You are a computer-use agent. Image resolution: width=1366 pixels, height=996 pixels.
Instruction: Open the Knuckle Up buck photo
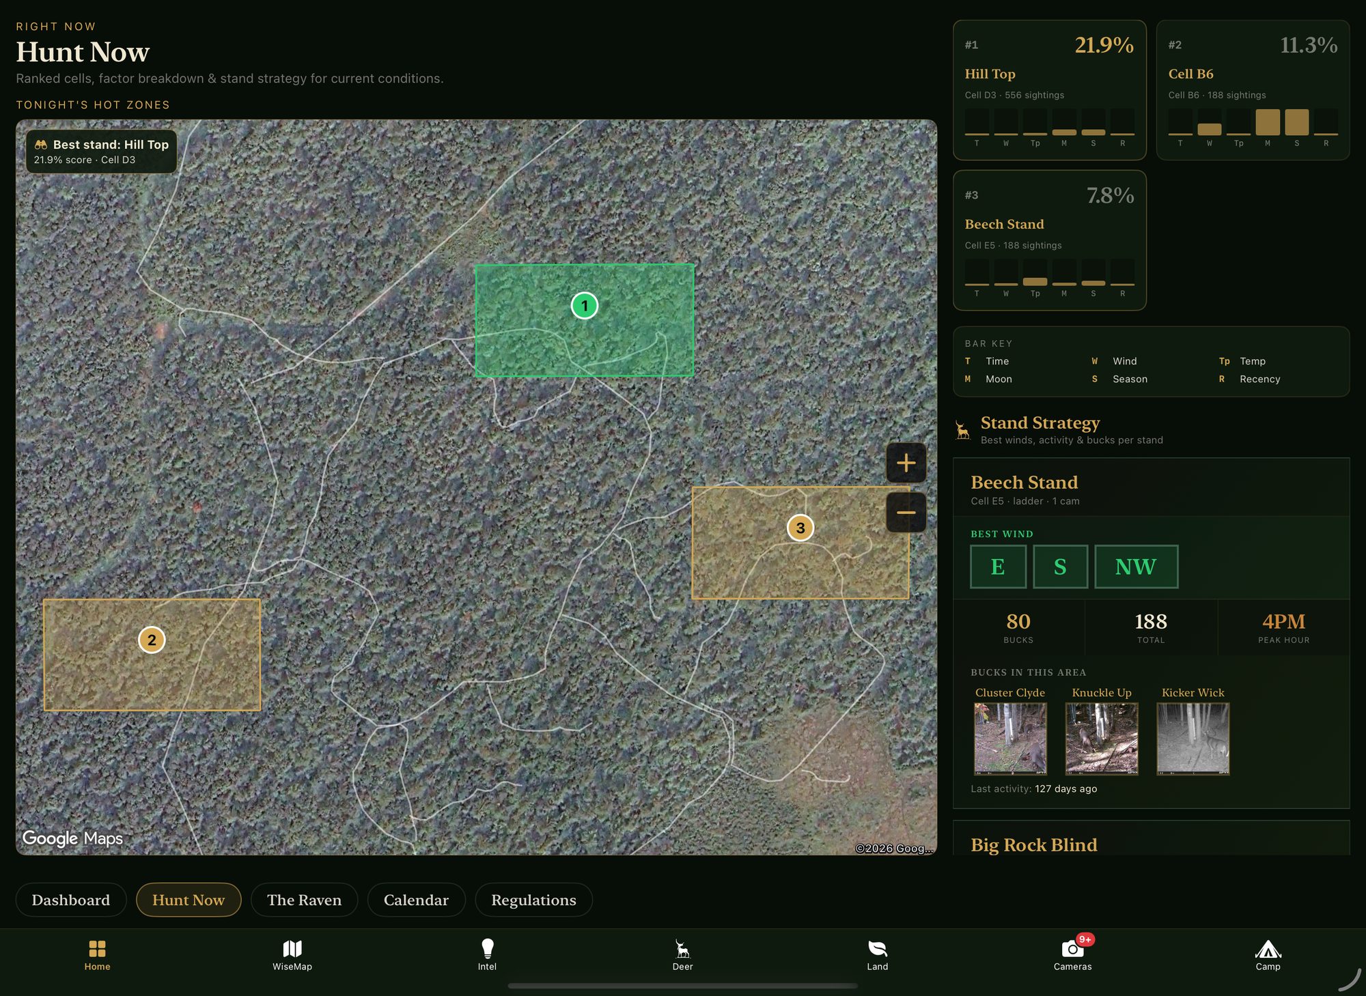pyautogui.click(x=1102, y=739)
